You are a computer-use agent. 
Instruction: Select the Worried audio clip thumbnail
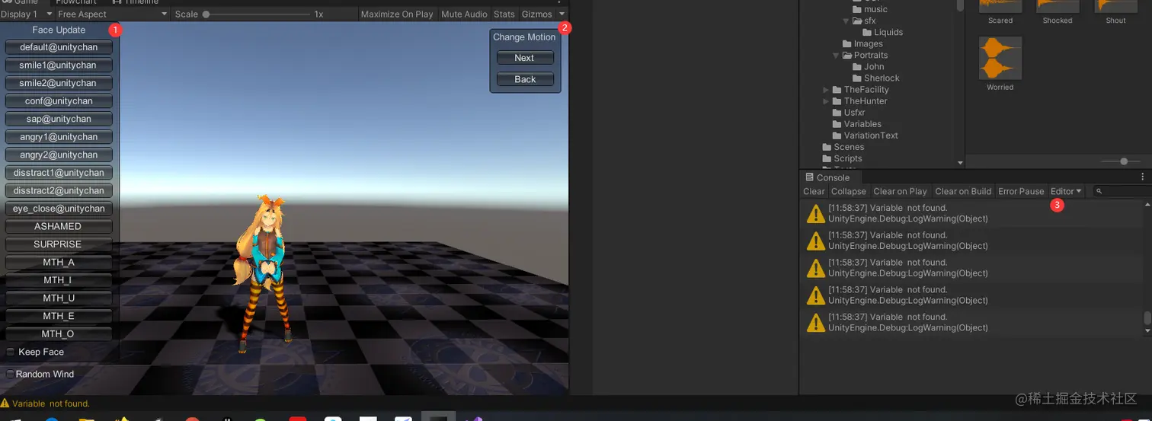pyautogui.click(x=1000, y=58)
